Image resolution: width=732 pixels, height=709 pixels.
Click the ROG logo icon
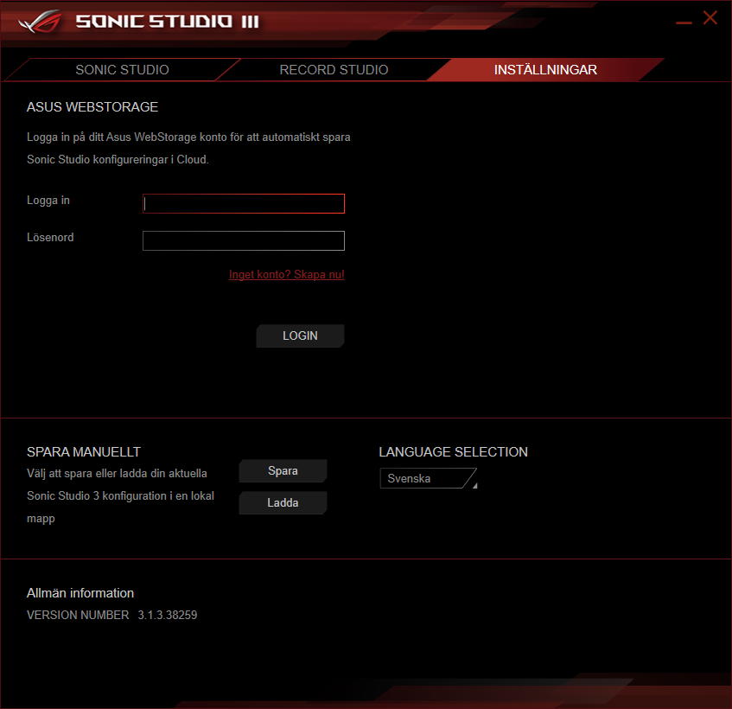(41, 21)
